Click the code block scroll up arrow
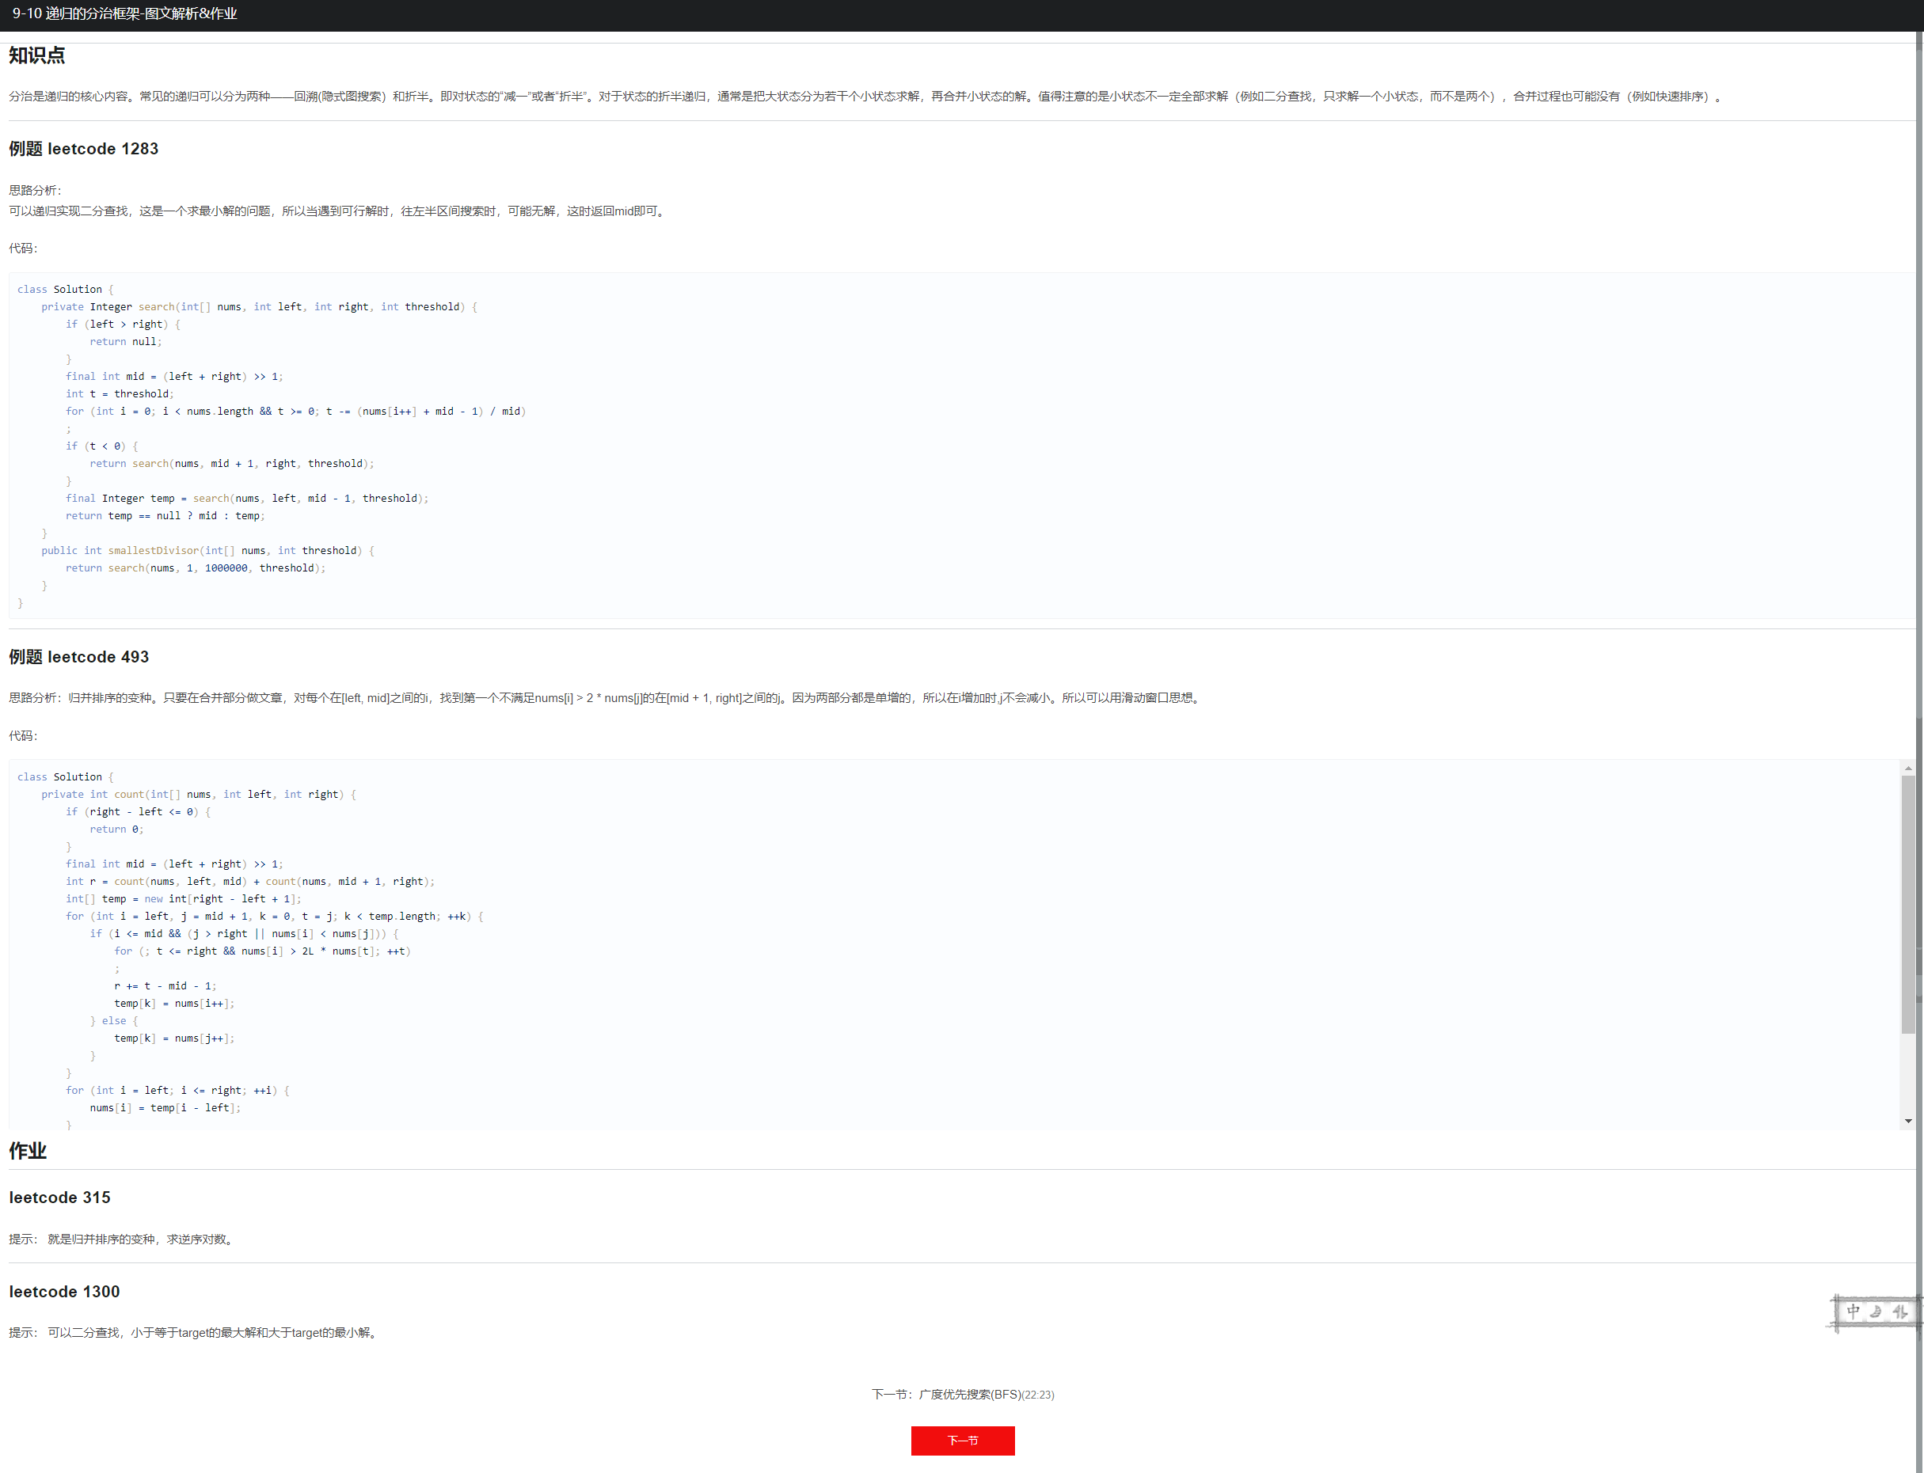Viewport: 1924px width, 1473px height. click(x=1907, y=768)
